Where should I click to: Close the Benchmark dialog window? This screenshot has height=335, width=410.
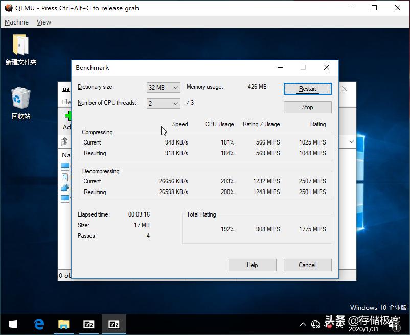click(x=327, y=67)
